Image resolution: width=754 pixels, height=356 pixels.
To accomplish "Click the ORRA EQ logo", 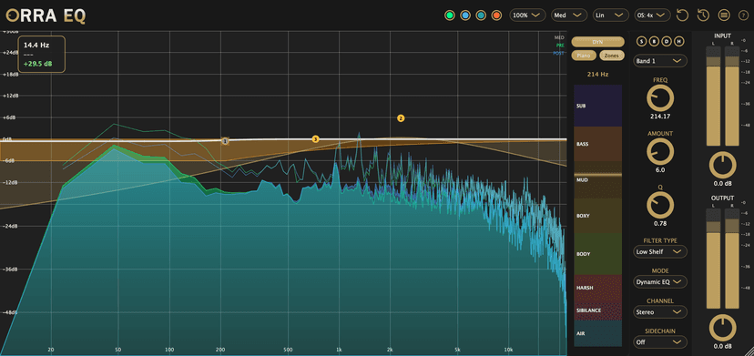I will pyautogui.click(x=46, y=15).
